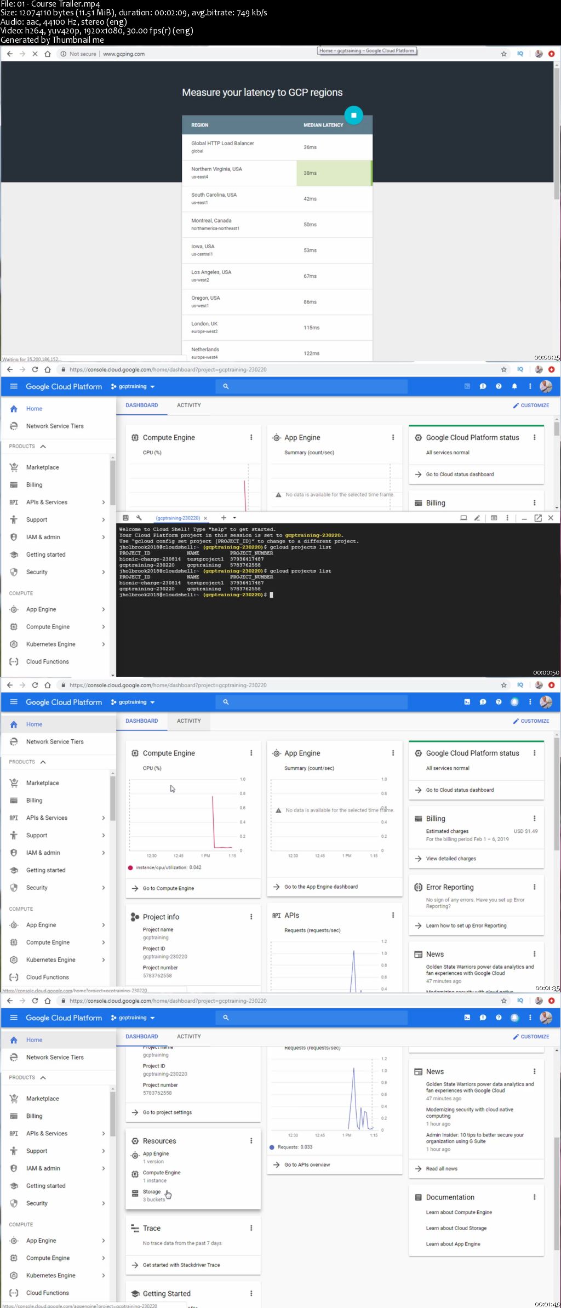Open the dropdown arrow next to Cloud Shell plus
The image size is (561, 1308).
point(234,518)
